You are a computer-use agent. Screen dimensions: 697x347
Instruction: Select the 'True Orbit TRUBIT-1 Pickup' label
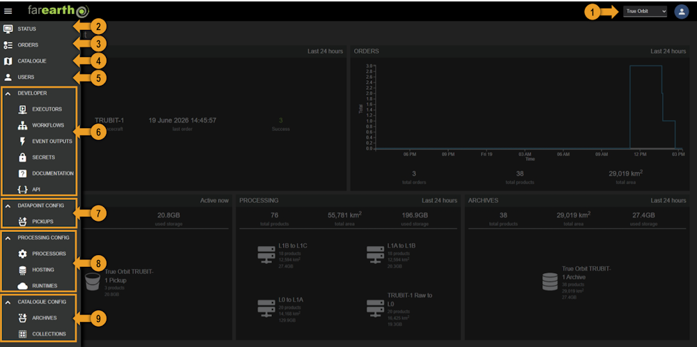130,276
